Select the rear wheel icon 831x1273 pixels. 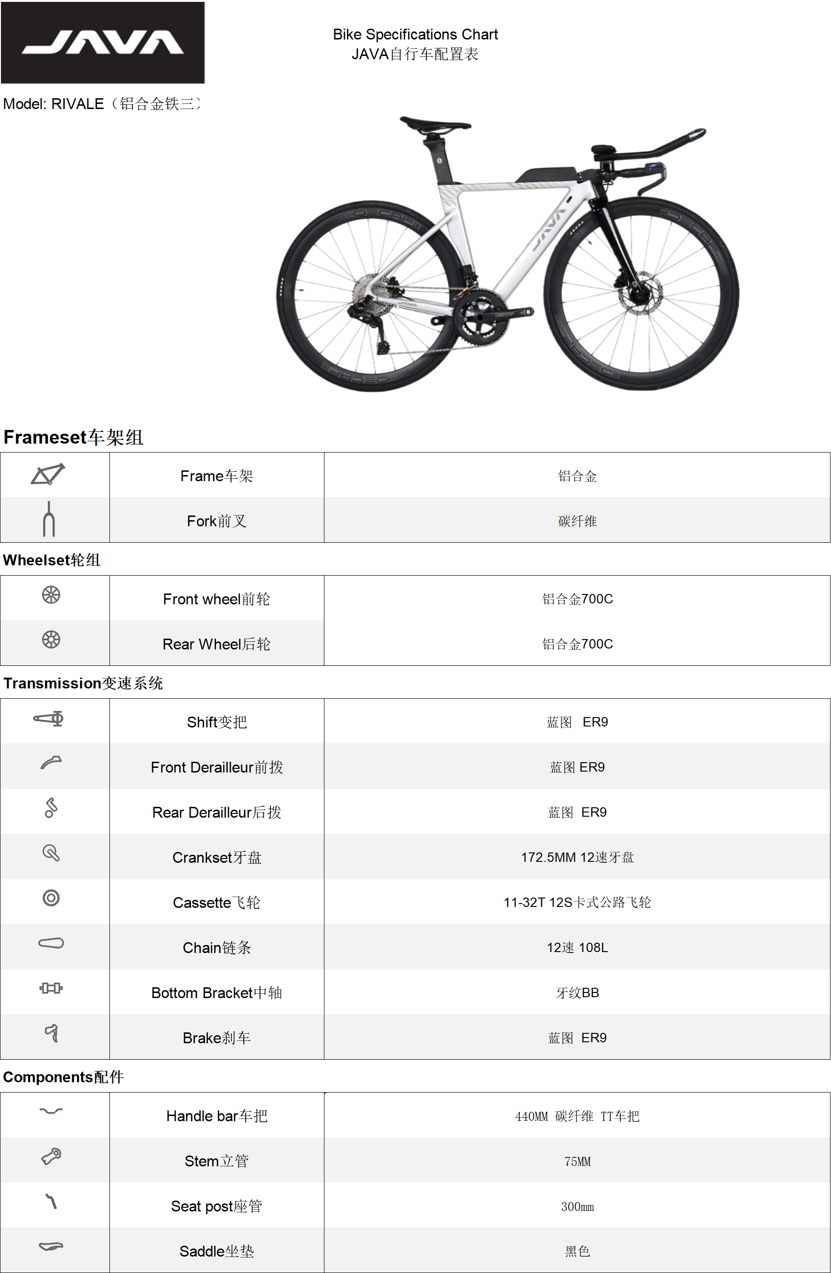pyautogui.click(x=51, y=640)
